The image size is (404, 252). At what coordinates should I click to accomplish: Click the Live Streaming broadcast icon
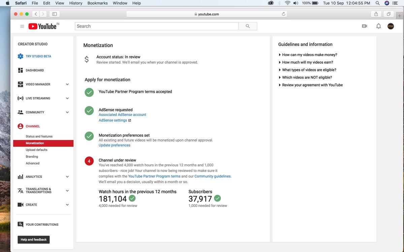pyautogui.click(x=21, y=98)
